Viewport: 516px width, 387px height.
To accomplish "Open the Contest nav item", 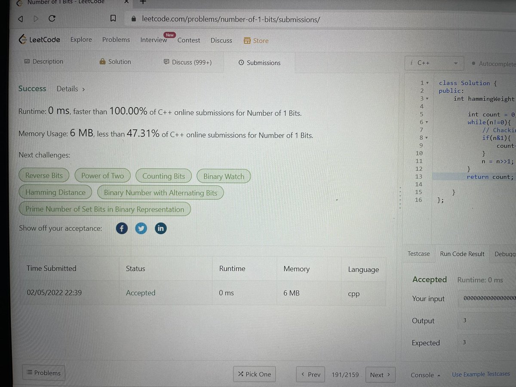I will click(x=189, y=40).
